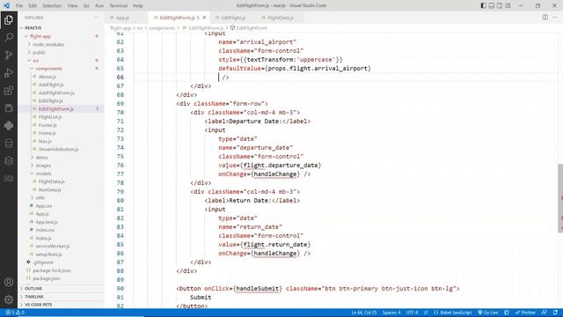Open the Manage gear menu
The image size is (563, 317).
coord(9,299)
